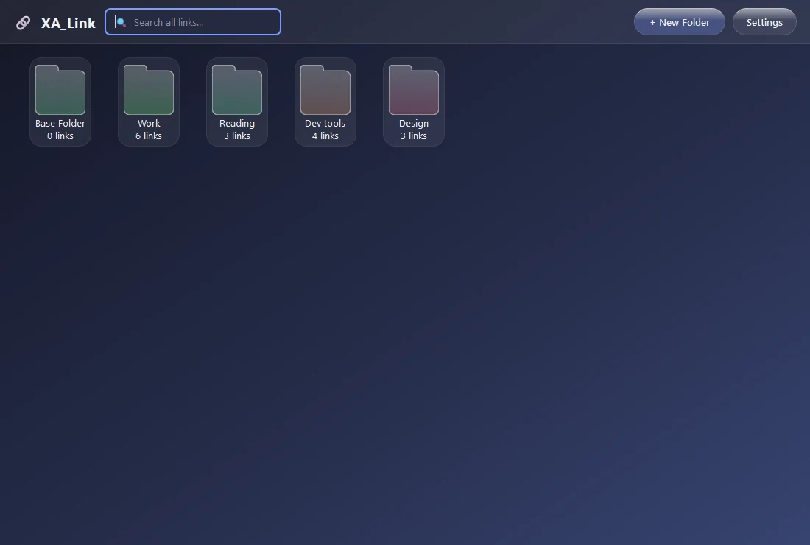Screen dimensions: 810x545
Task: Click the "Reading" folder name label
Action: point(237,124)
